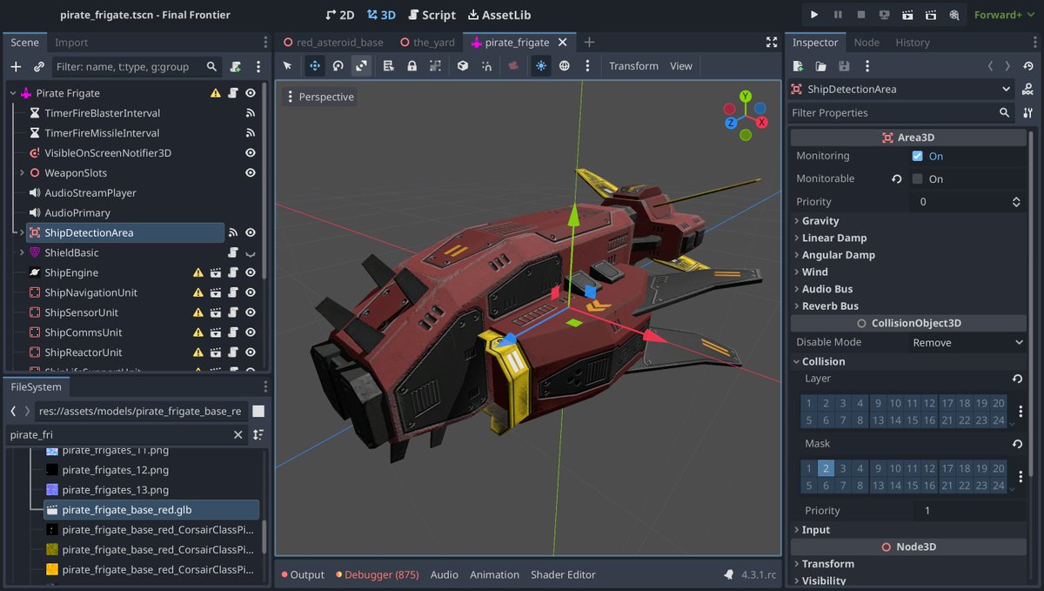Image resolution: width=1044 pixels, height=591 pixels.
Task: Select the Scale mode tool
Action: point(361,65)
